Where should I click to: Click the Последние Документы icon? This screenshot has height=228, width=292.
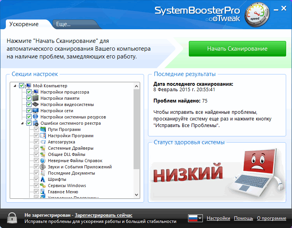click(x=43, y=173)
